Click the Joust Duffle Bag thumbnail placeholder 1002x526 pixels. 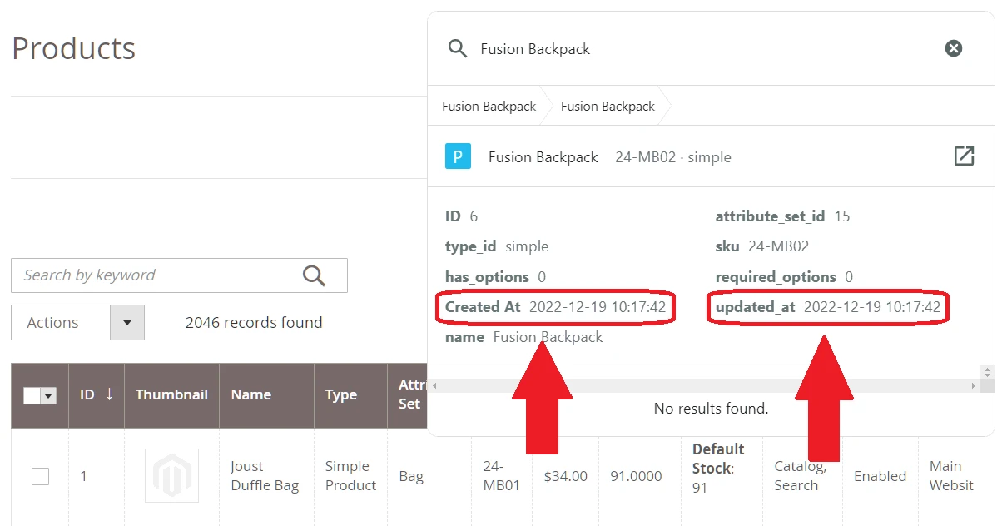tap(171, 475)
